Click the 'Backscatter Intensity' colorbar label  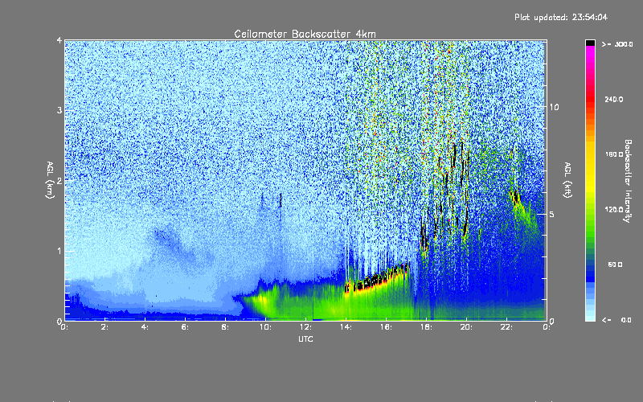[x=628, y=181]
